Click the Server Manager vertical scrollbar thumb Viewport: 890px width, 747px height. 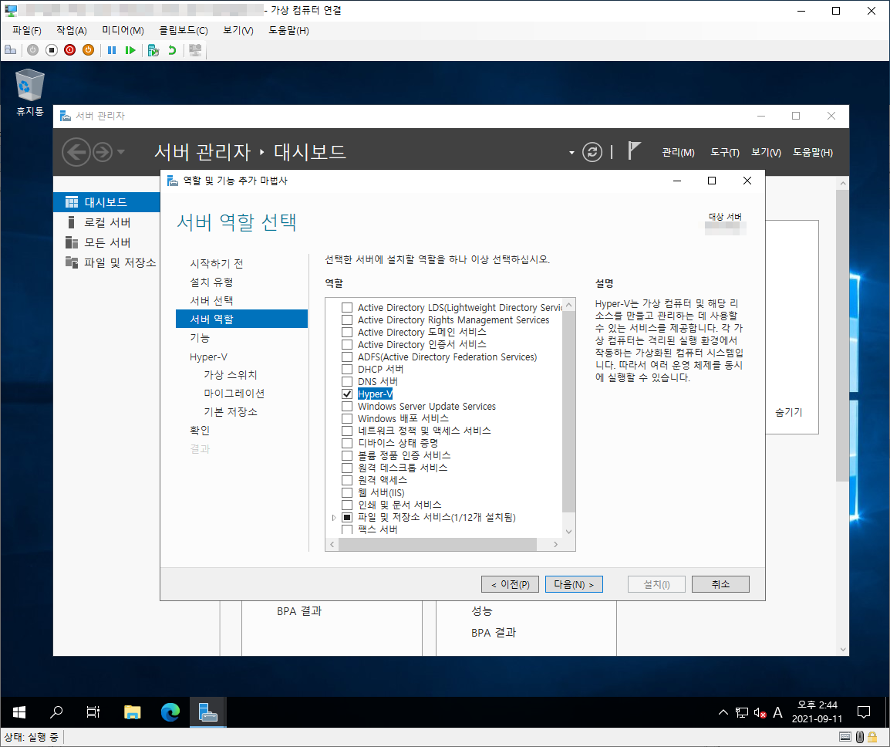click(843, 335)
